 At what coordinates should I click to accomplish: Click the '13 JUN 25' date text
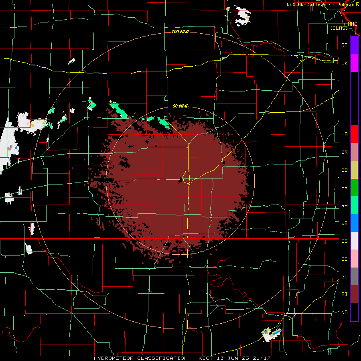pyautogui.click(x=233, y=358)
